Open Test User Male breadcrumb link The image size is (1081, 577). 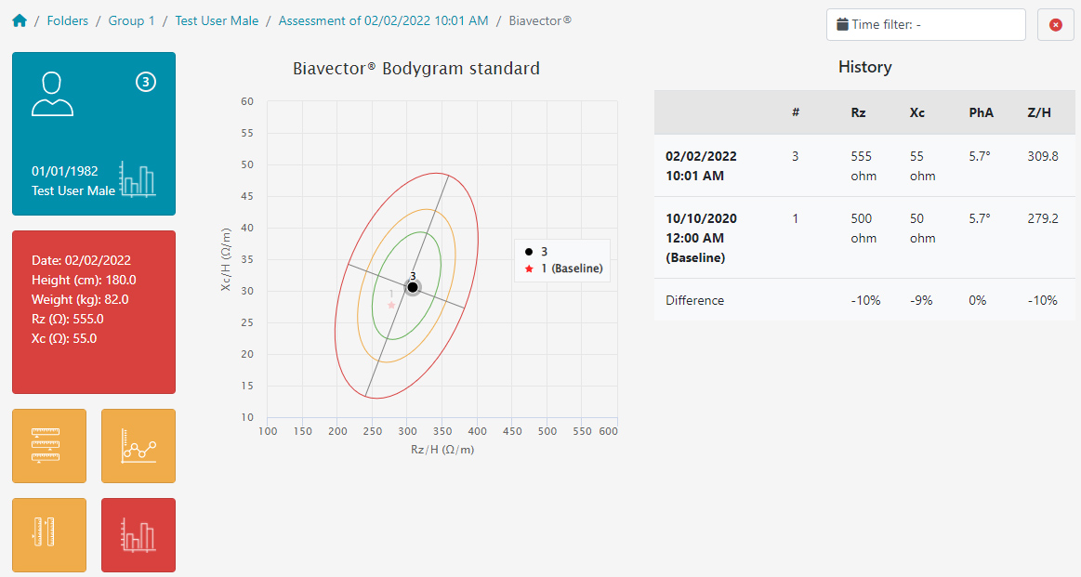click(x=217, y=20)
